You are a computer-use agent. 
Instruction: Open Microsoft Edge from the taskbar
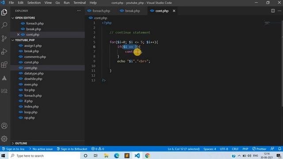click(117, 155)
